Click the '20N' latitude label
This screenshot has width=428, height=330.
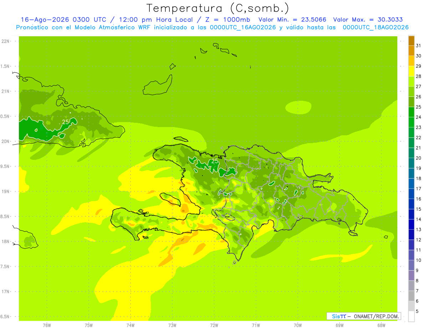[5, 141]
